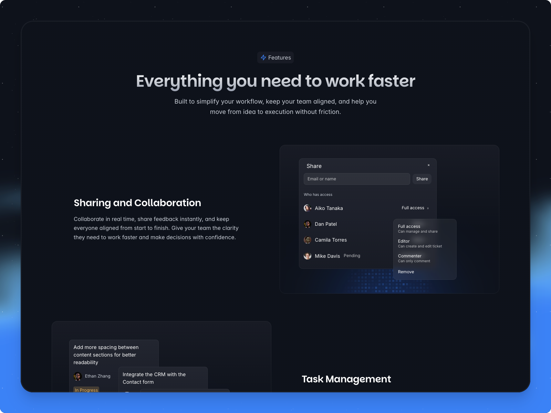The image size is (551, 413).
Task: Focus the Email or name input field
Action: pos(357,179)
